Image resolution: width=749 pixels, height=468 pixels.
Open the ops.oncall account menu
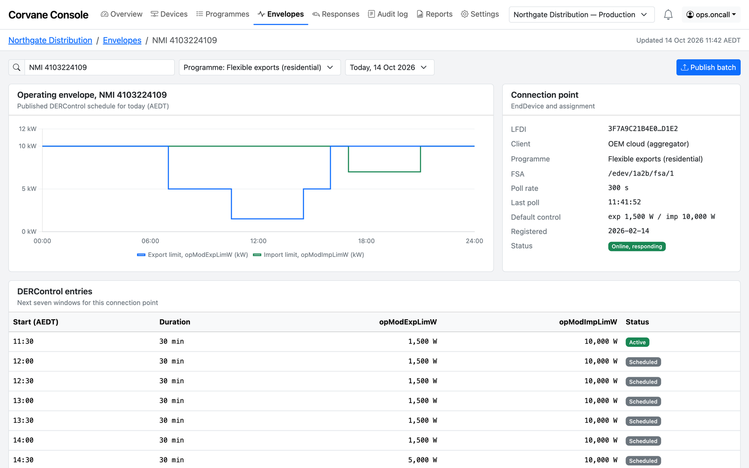(711, 15)
